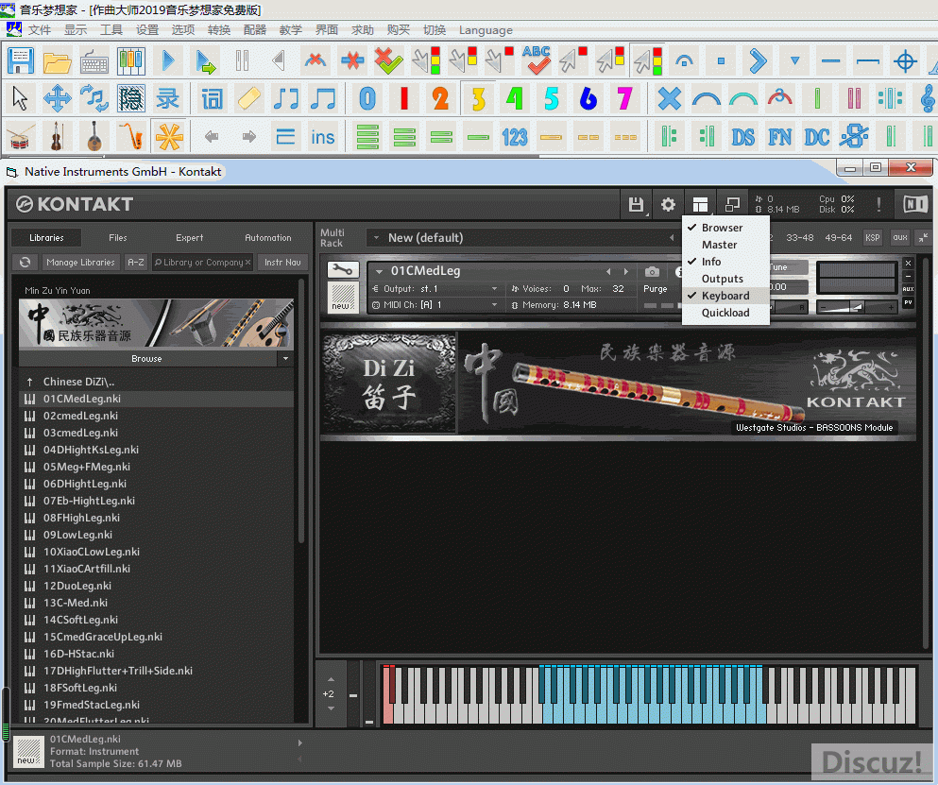
Task: Open Kontakt options with the gear icon
Action: coord(668,205)
